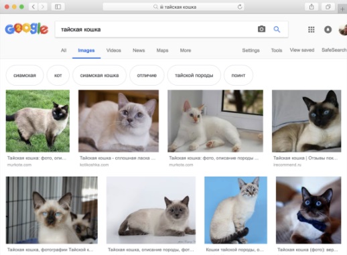The width and height of the screenshot is (347, 255).
Task: Click the 'Тайская кошка - сплошная ласка' caption
Action: [117, 158]
